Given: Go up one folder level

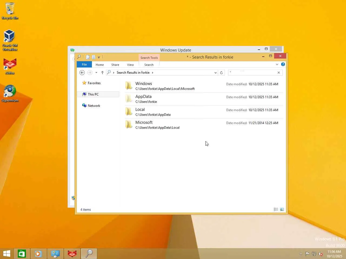Looking at the screenshot, I should coord(102,73).
